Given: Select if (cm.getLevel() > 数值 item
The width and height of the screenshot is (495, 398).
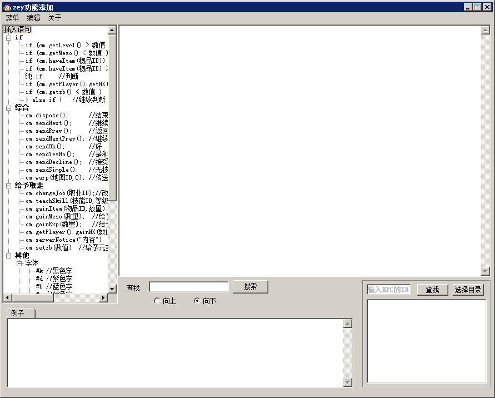Looking at the screenshot, I should point(66,45).
